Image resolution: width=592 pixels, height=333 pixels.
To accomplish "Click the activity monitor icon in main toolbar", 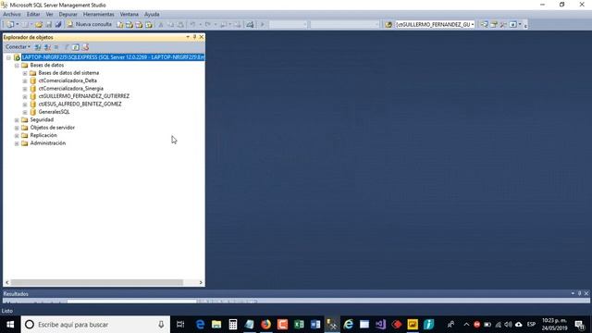I will point(250,25).
